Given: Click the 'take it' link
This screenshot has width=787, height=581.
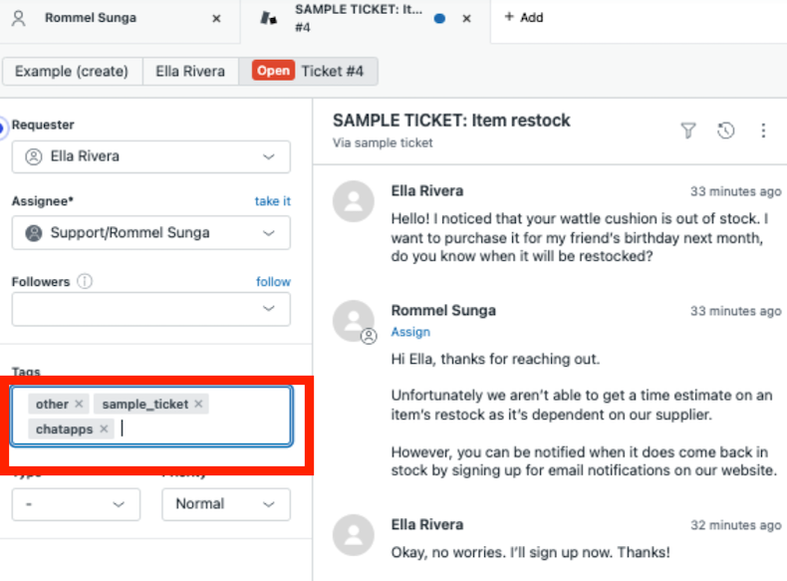Looking at the screenshot, I should pos(272,201).
